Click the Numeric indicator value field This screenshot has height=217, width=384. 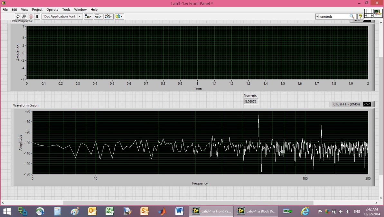click(251, 102)
